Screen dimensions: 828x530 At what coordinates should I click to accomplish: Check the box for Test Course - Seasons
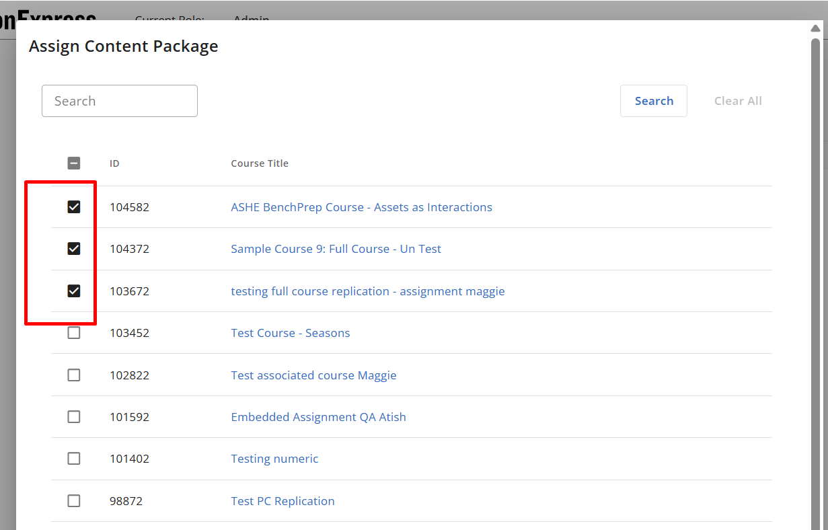(x=74, y=333)
